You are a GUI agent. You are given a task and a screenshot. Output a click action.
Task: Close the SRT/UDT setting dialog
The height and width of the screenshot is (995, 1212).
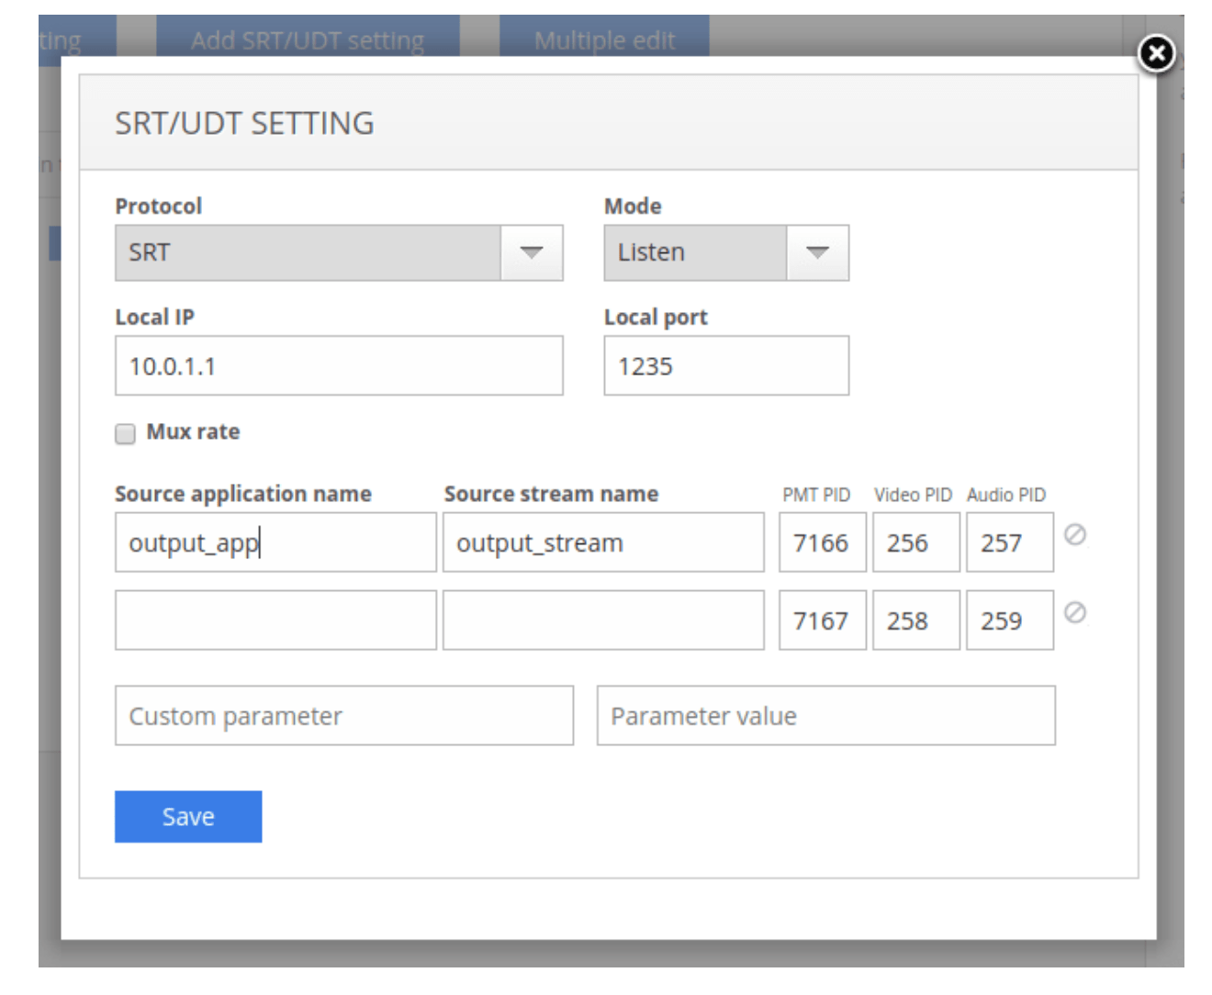coord(1156,54)
